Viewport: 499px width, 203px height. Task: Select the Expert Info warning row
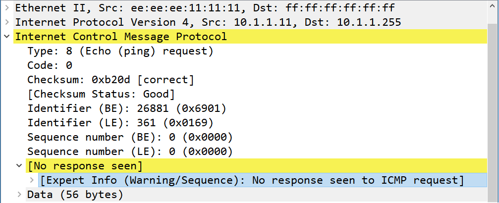tap(263, 180)
